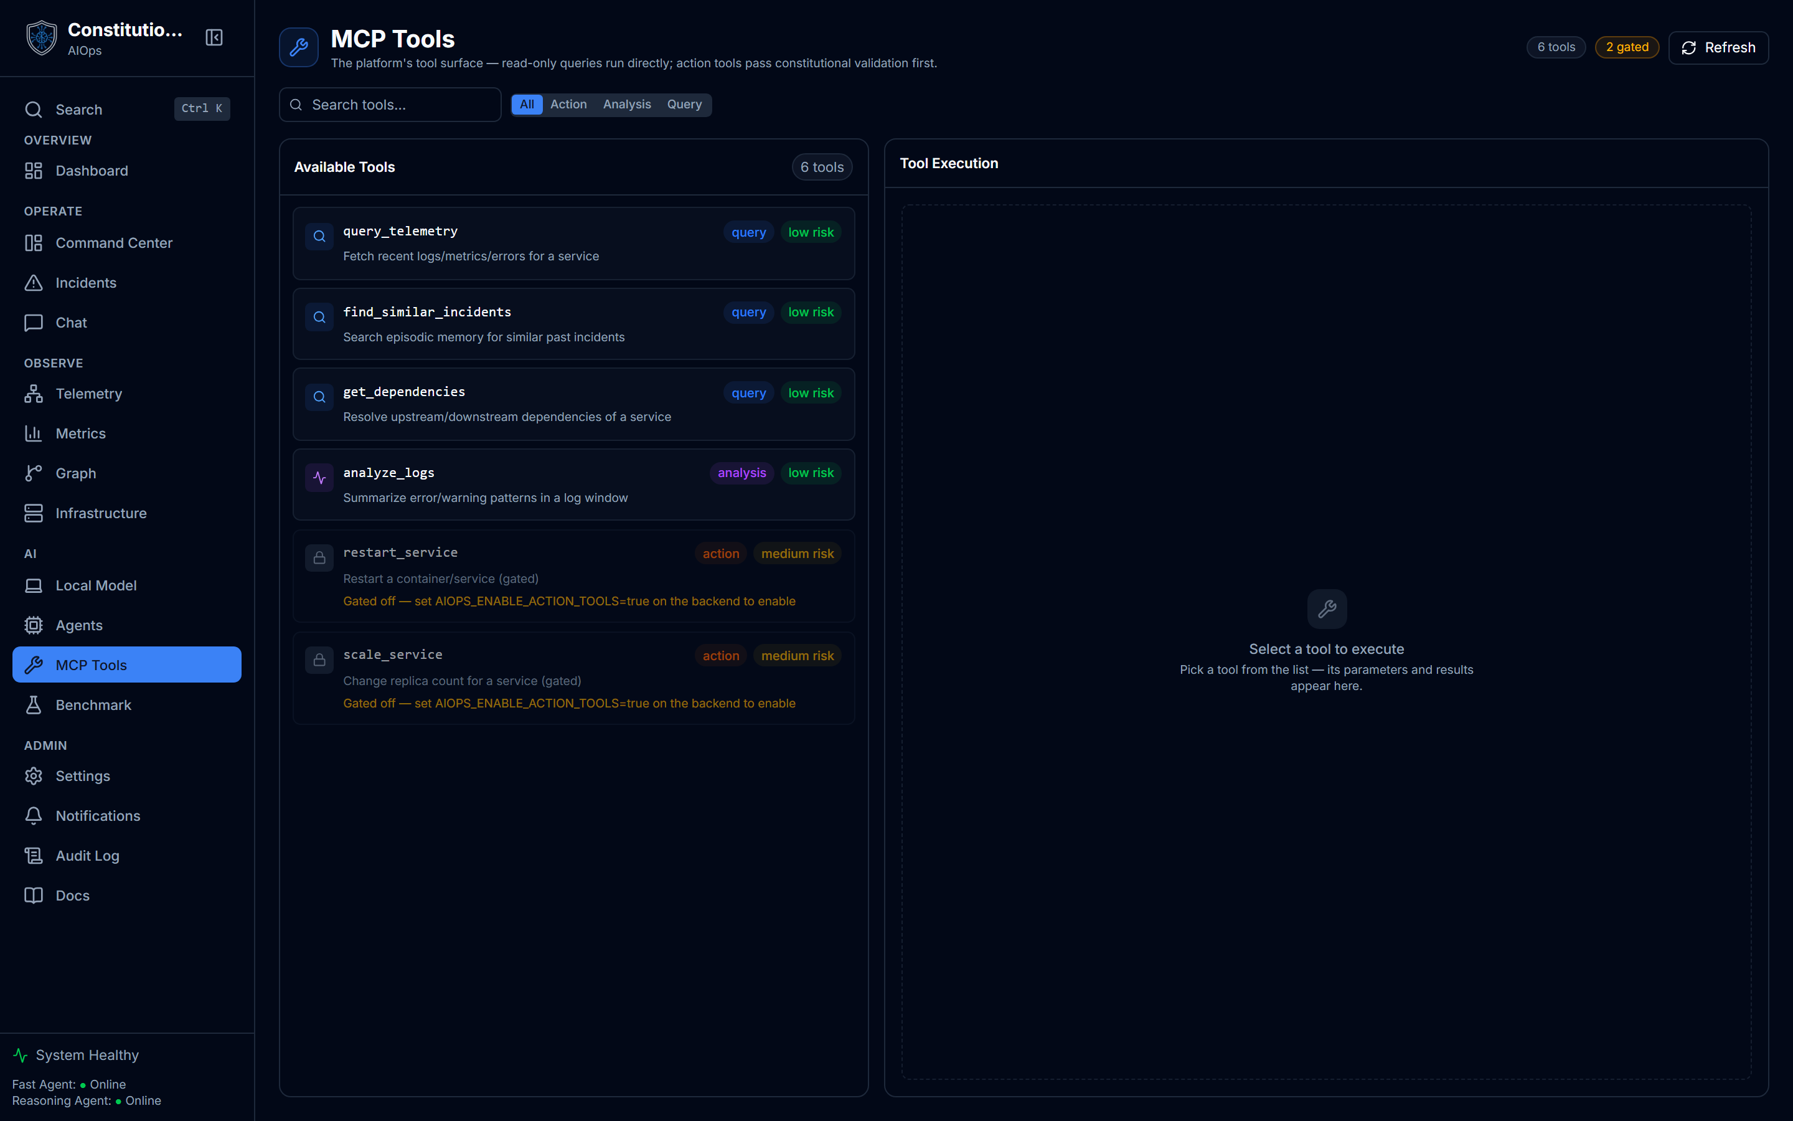Viewport: 1793px width, 1121px height.
Task: Select the MCP Tools sidebar item
Action: point(127,665)
